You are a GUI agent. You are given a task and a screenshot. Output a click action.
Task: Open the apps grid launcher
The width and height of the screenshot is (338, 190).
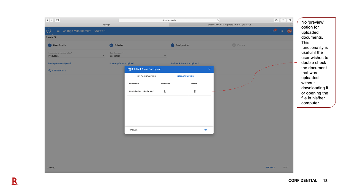coord(282,31)
